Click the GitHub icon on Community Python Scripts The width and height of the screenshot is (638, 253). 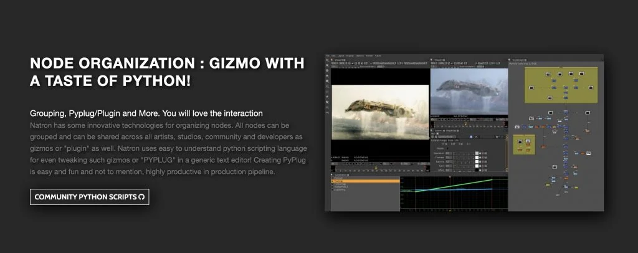[141, 197]
